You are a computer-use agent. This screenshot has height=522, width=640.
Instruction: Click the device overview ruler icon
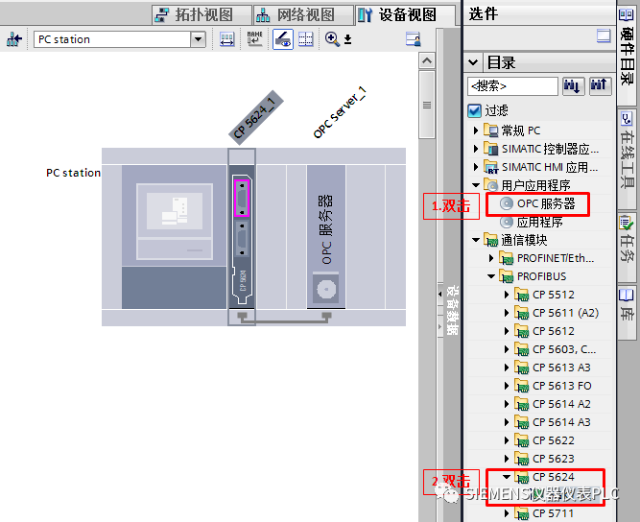pos(227,39)
